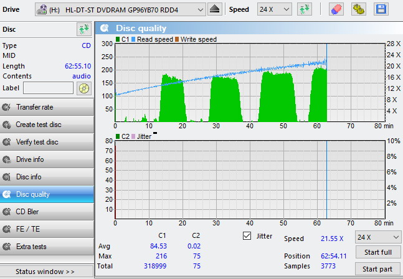
Task: Click the green C2 legend swatch
Action: (118, 136)
